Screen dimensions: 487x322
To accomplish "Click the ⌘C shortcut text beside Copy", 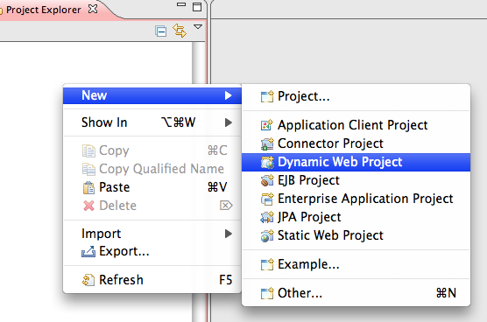I will (x=217, y=150).
